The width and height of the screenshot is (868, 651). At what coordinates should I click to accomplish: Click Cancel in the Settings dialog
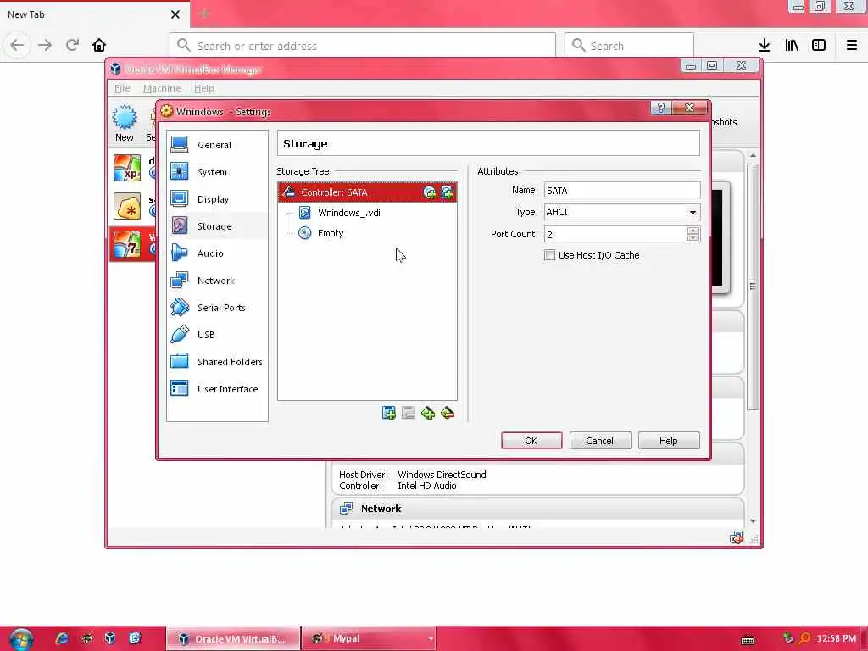pyautogui.click(x=600, y=441)
